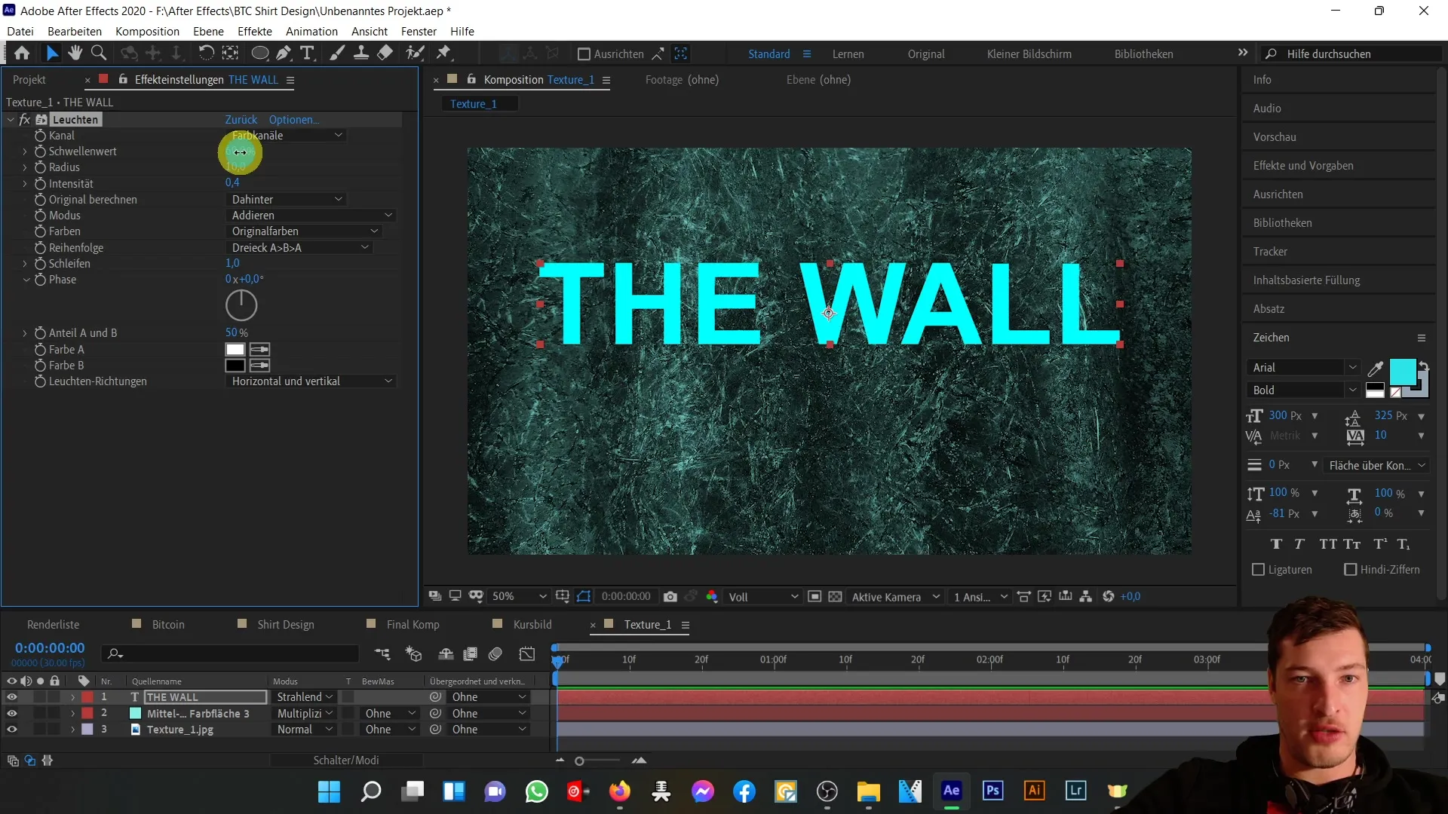
Task: Open the Komposition menu
Action: (147, 31)
